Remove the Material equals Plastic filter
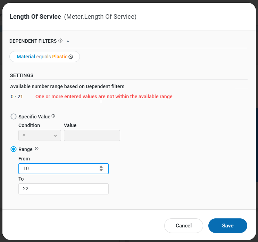This screenshot has width=258, height=242. 71,57
